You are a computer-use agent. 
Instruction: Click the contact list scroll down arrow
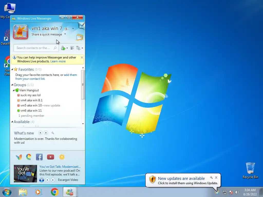(83, 124)
